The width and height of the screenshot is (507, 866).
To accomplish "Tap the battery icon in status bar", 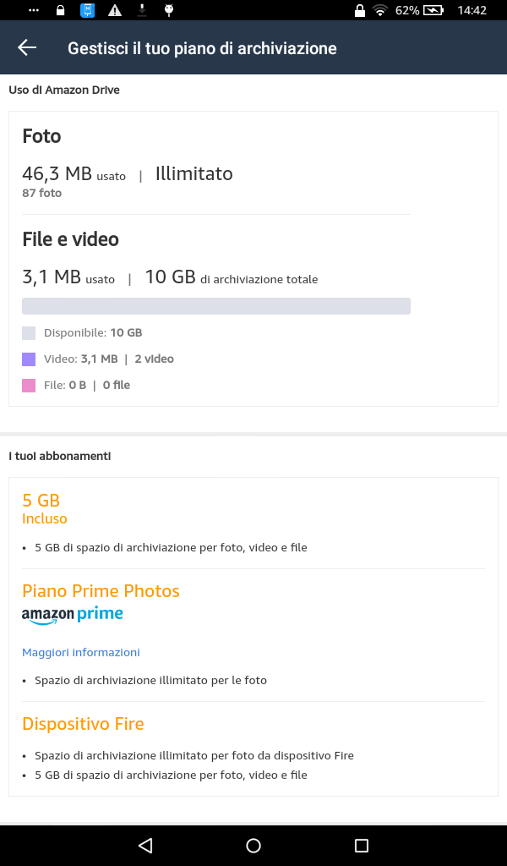I will (433, 10).
